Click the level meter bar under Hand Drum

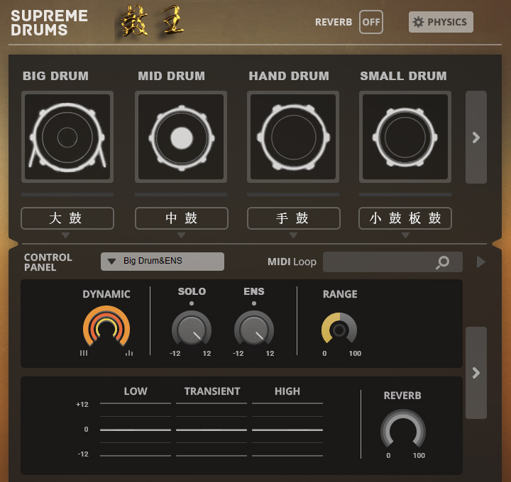click(x=293, y=195)
